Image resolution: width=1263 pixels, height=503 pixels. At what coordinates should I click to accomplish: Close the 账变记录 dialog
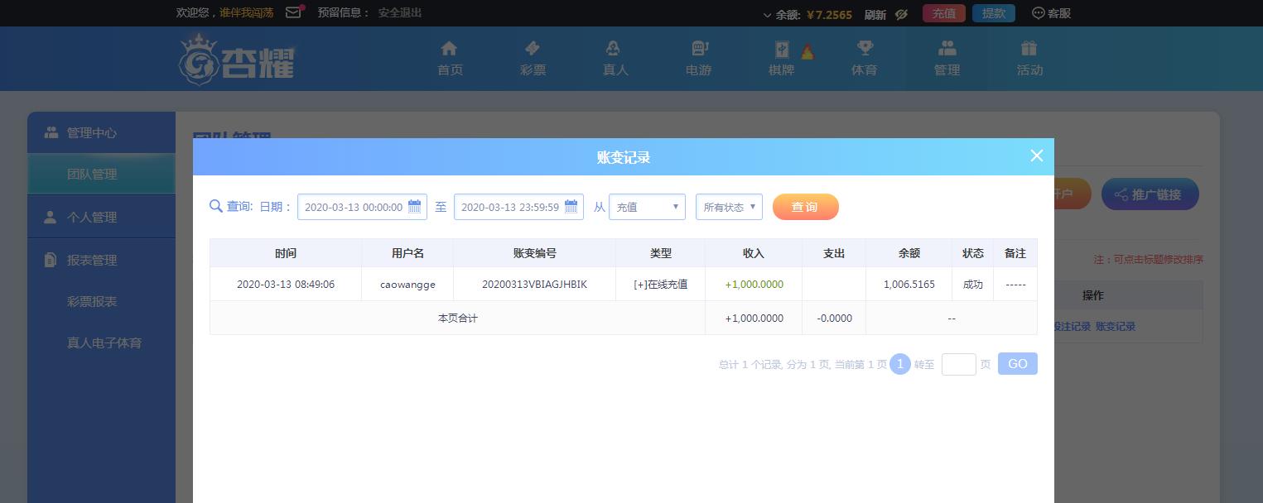[1036, 156]
